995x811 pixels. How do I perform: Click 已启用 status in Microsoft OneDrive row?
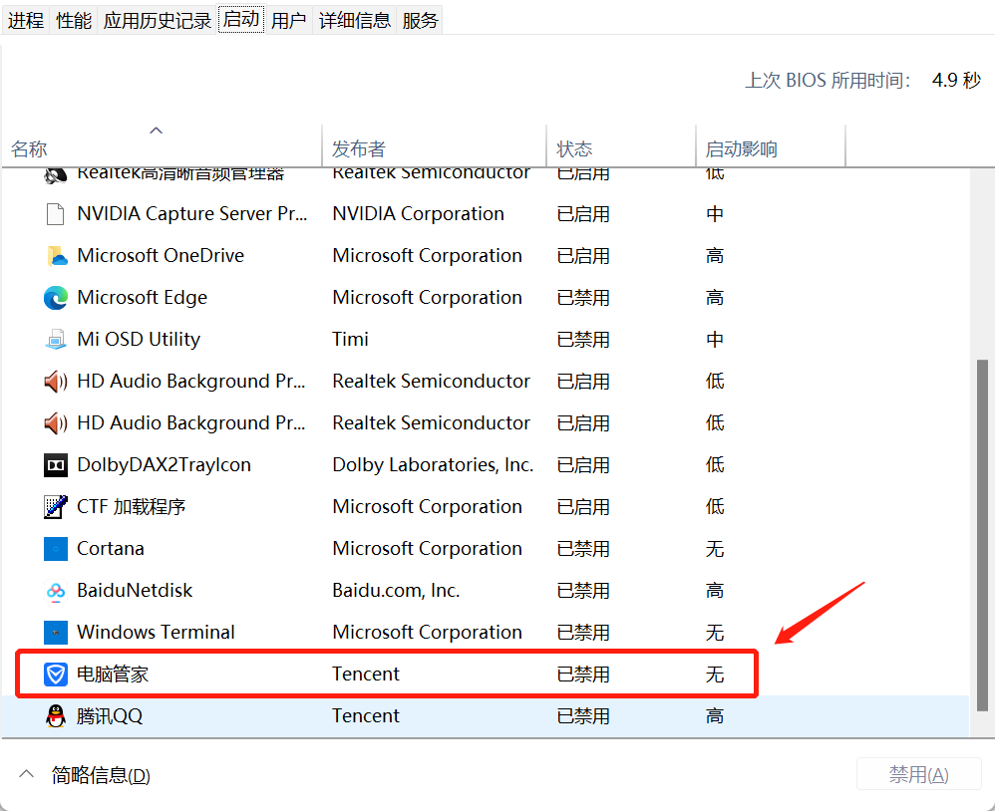click(x=583, y=256)
